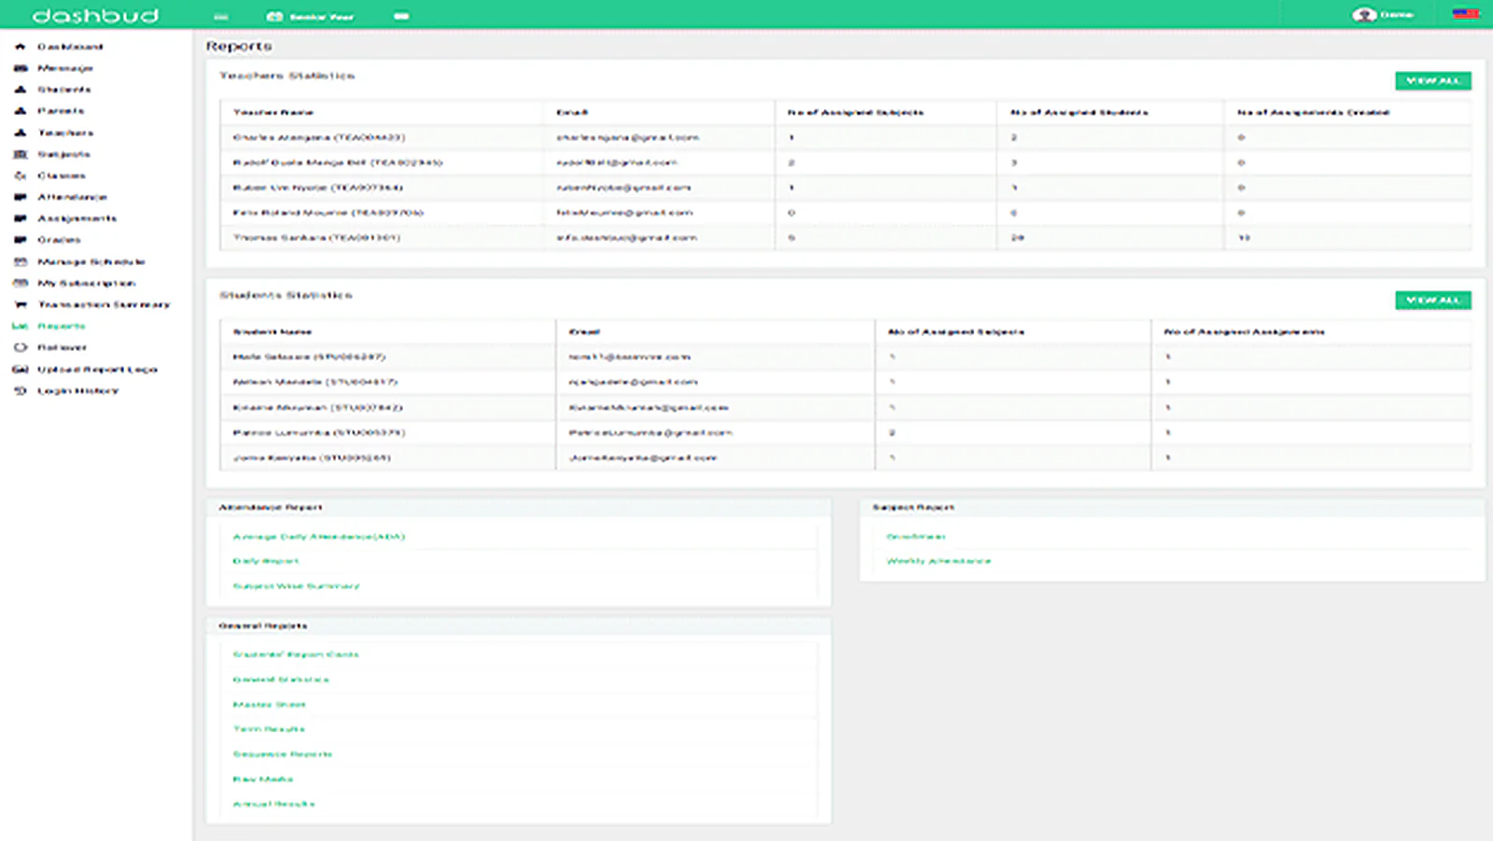Click View All for Teachers Statistics
This screenshot has width=1493, height=841.
click(1433, 80)
